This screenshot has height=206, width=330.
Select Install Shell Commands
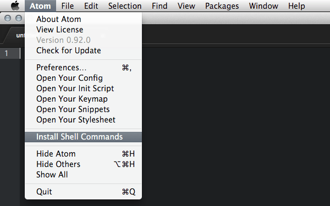click(84, 137)
